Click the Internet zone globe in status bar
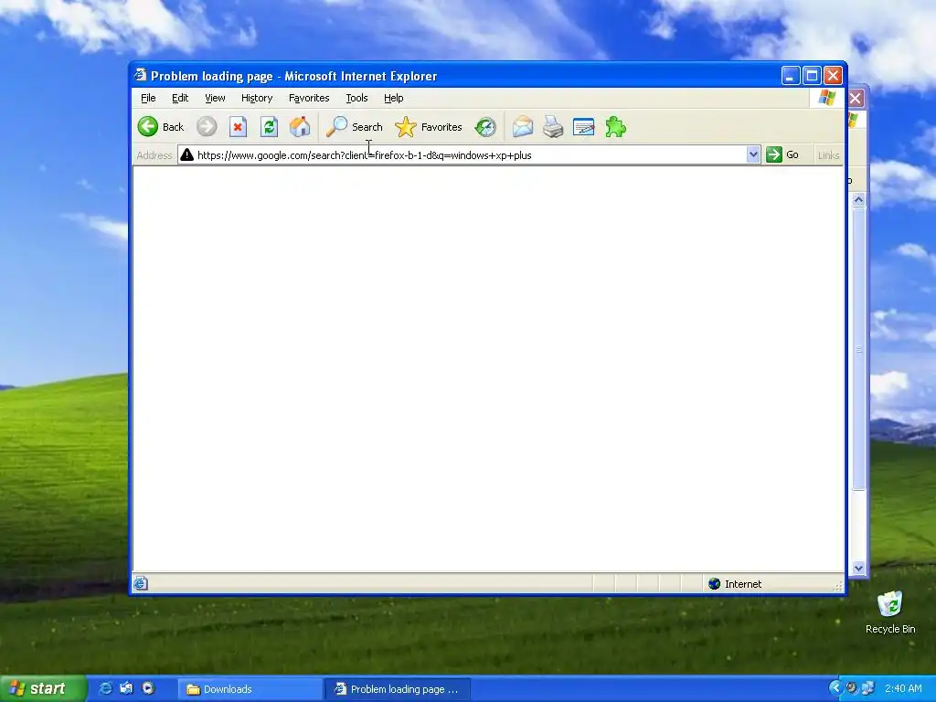936x702 pixels. tap(714, 583)
